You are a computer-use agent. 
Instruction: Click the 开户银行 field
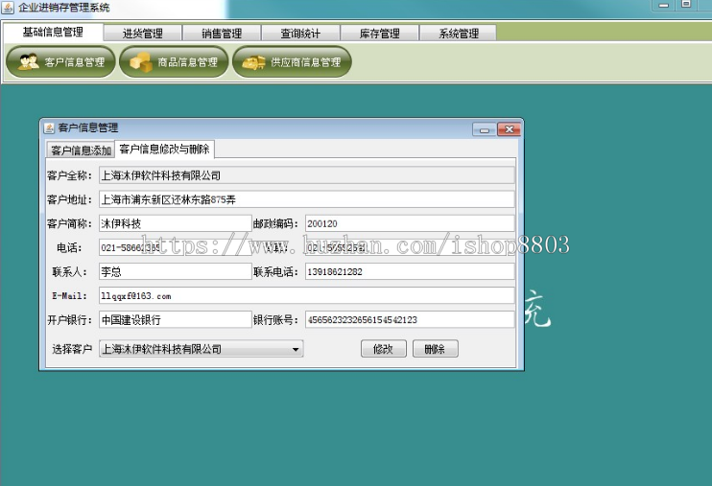pyautogui.click(x=176, y=319)
